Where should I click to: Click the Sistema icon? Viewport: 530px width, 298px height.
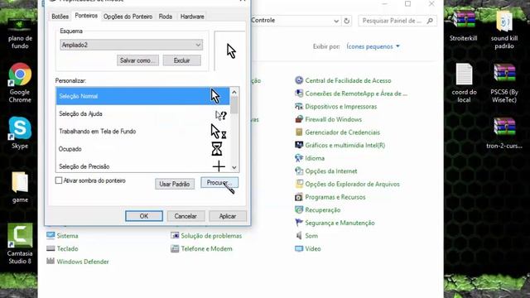click(51, 235)
